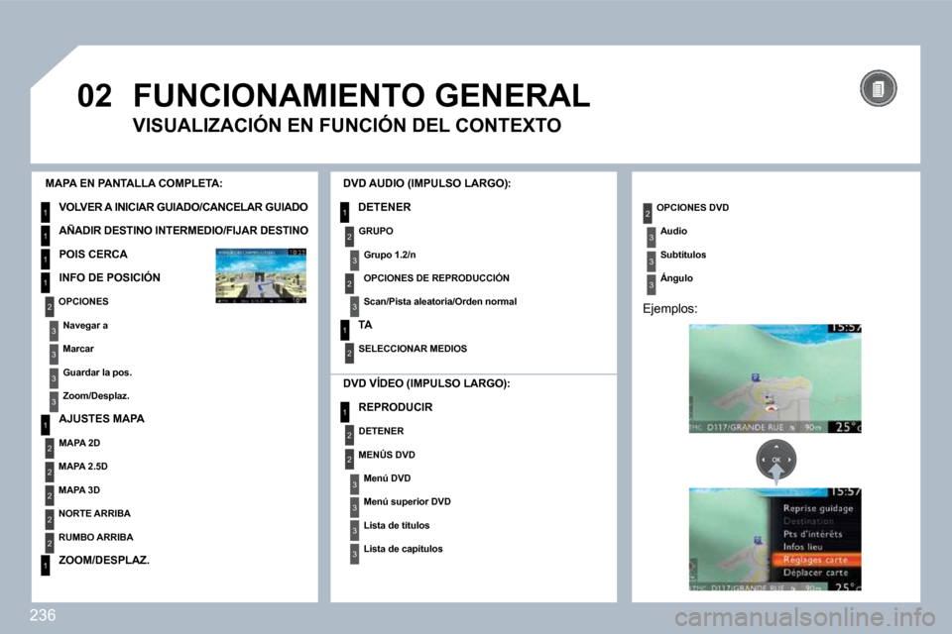The width and height of the screenshot is (952, 634).
Task: Click 'Zoom/Desplaz.' level 3 entry
Action: point(96,396)
